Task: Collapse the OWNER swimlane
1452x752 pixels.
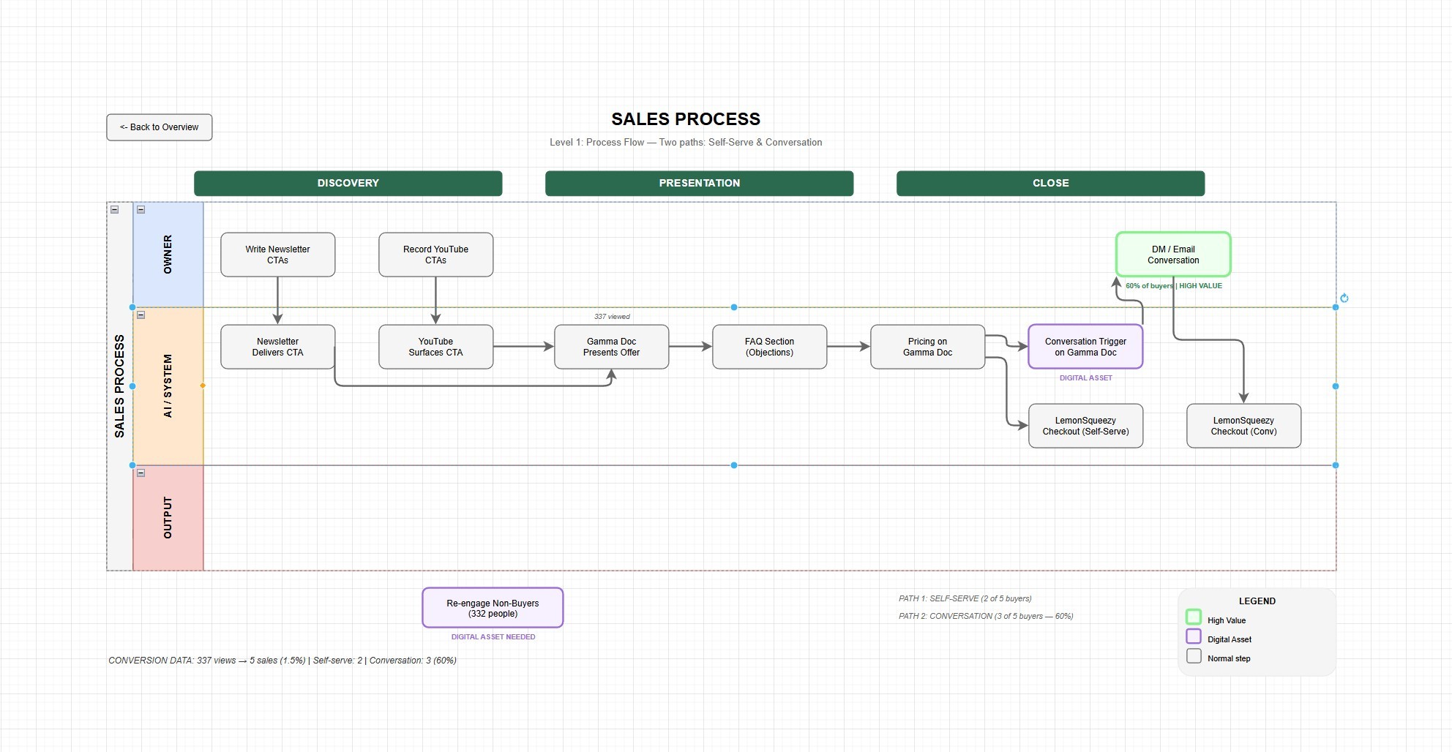Action: (141, 210)
